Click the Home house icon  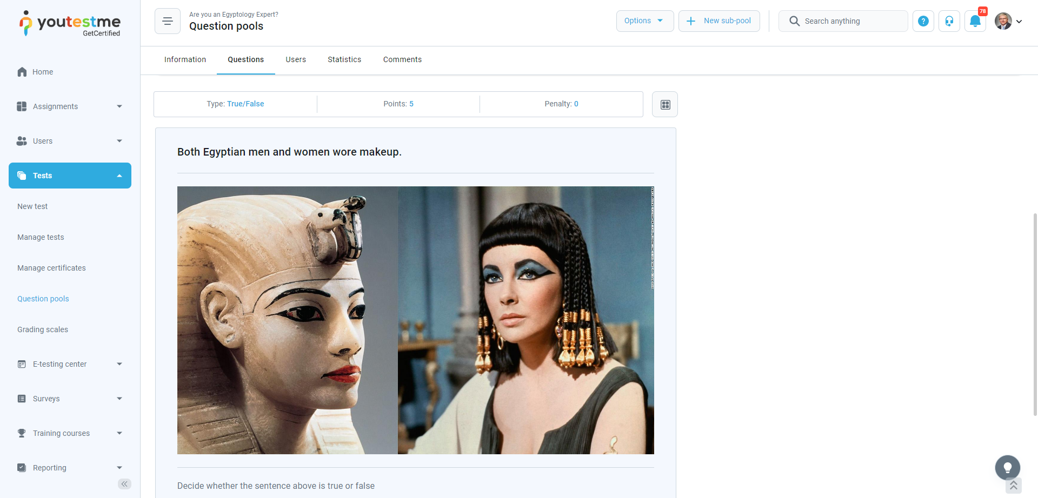[22, 72]
